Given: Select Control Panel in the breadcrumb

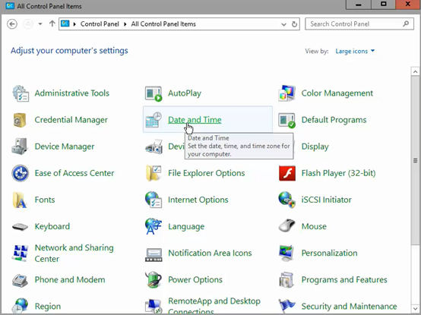Looking at the screenshot, I should pyautogui.click(x=100, y=24).
